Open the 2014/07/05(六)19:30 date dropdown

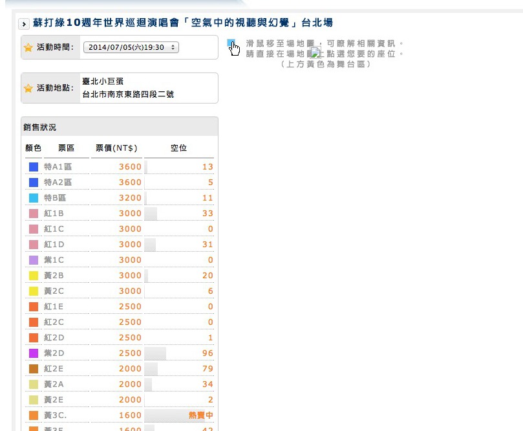(x=131, y=47)
